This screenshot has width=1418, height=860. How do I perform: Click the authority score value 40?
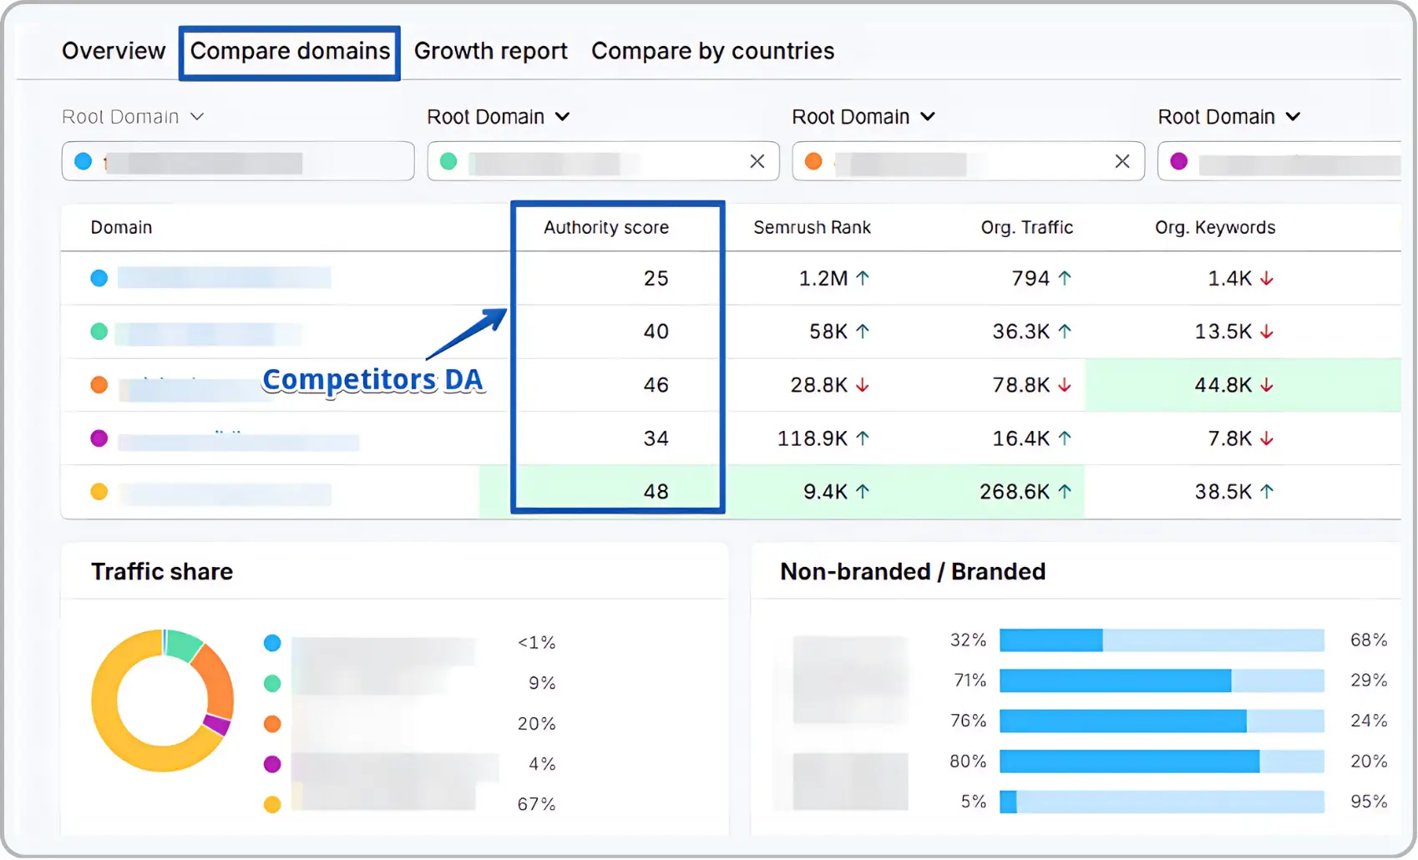656,331
